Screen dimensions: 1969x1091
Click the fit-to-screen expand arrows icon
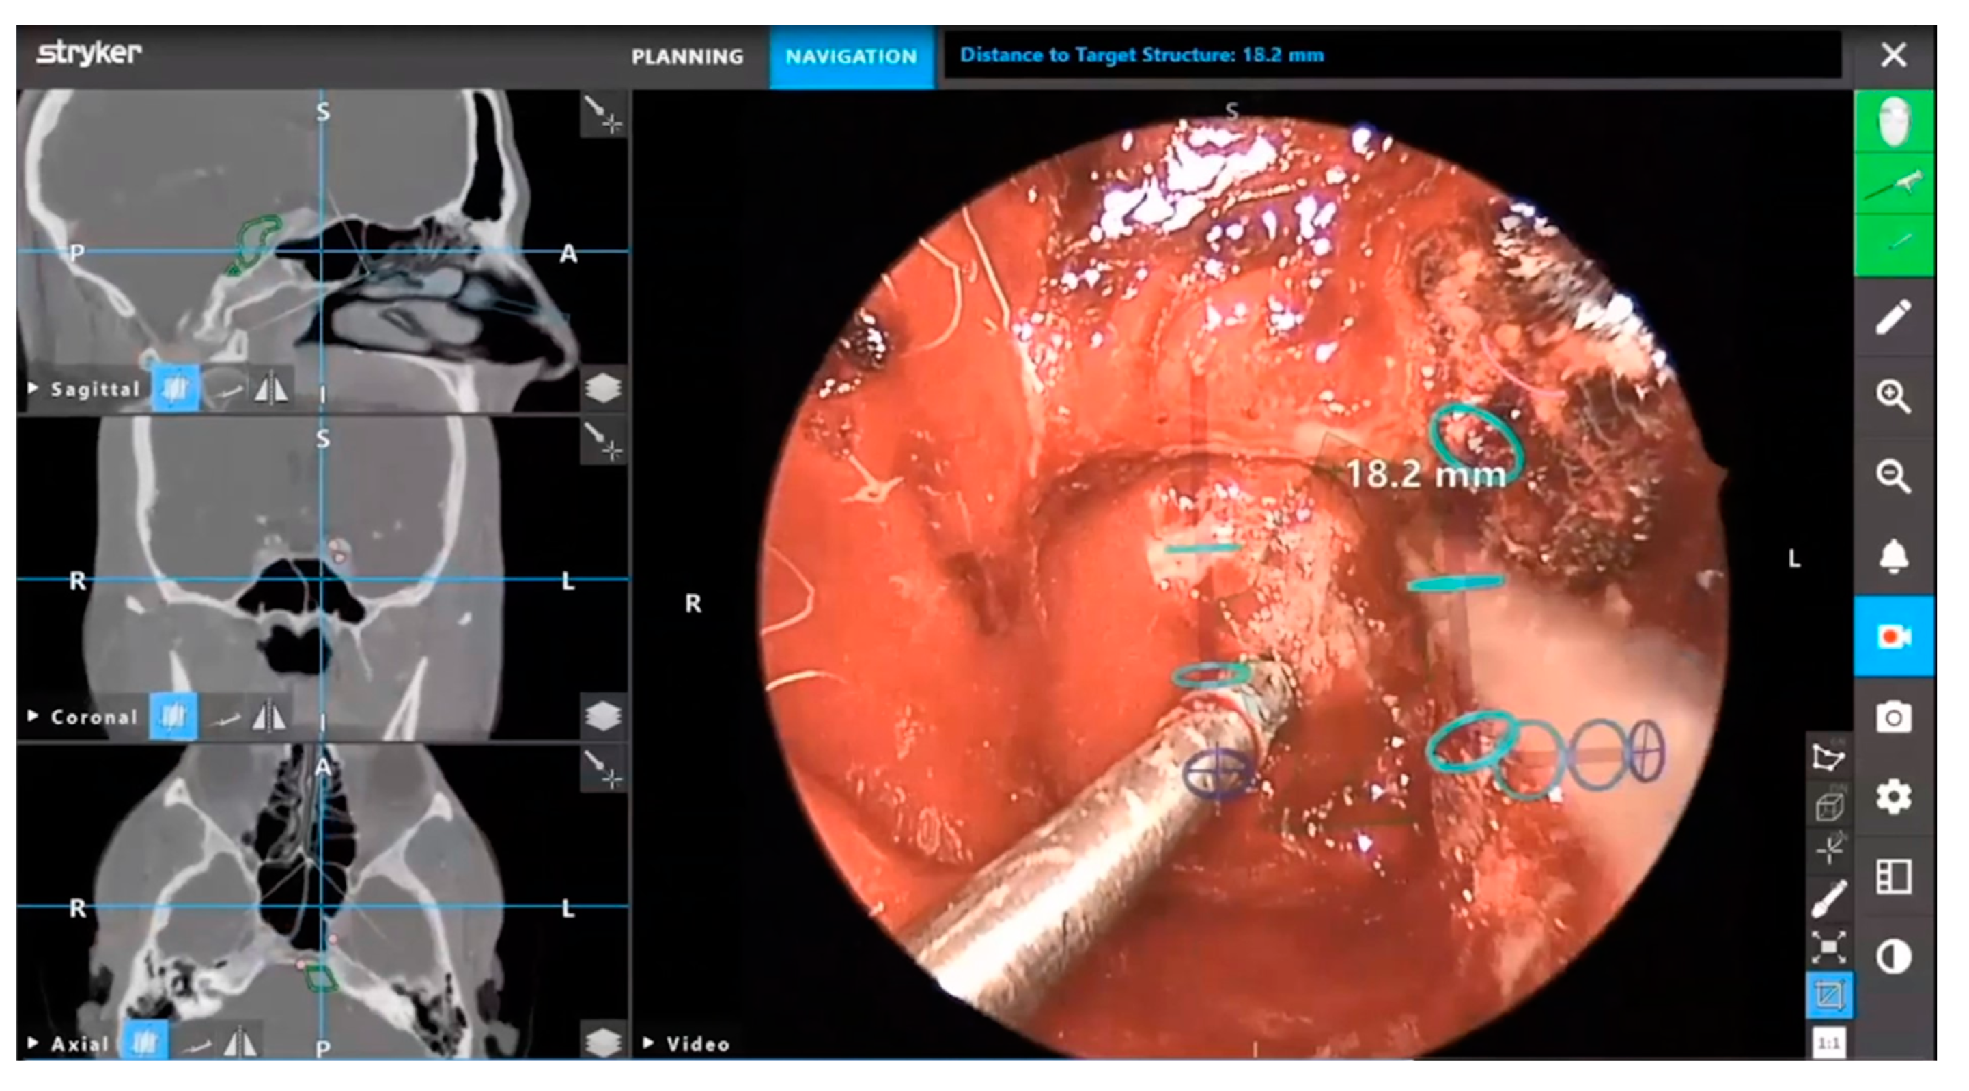[x=1828, y=948]
